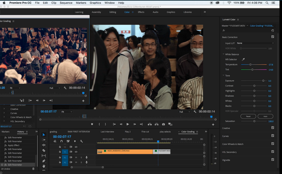
Task: Add marker in Program Monitor
Action: [x=92, y=124]
